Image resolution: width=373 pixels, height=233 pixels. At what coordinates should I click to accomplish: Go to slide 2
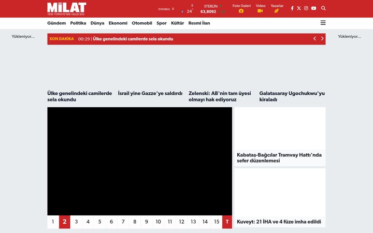(x=64, y=222)
